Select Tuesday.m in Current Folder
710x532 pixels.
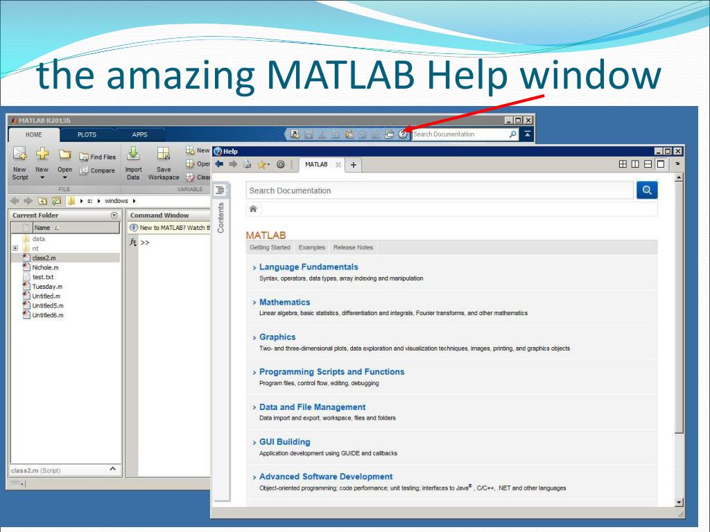tap(47, 287)
